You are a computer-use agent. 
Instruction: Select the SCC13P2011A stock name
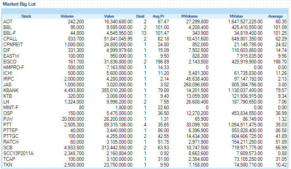[x=18, y=153]
